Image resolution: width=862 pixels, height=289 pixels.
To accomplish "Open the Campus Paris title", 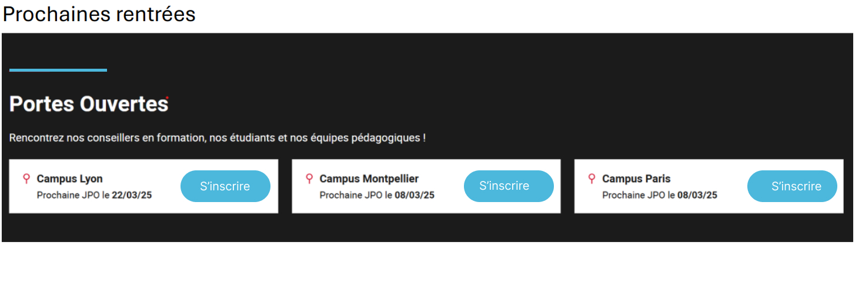I will pos(636,179).
